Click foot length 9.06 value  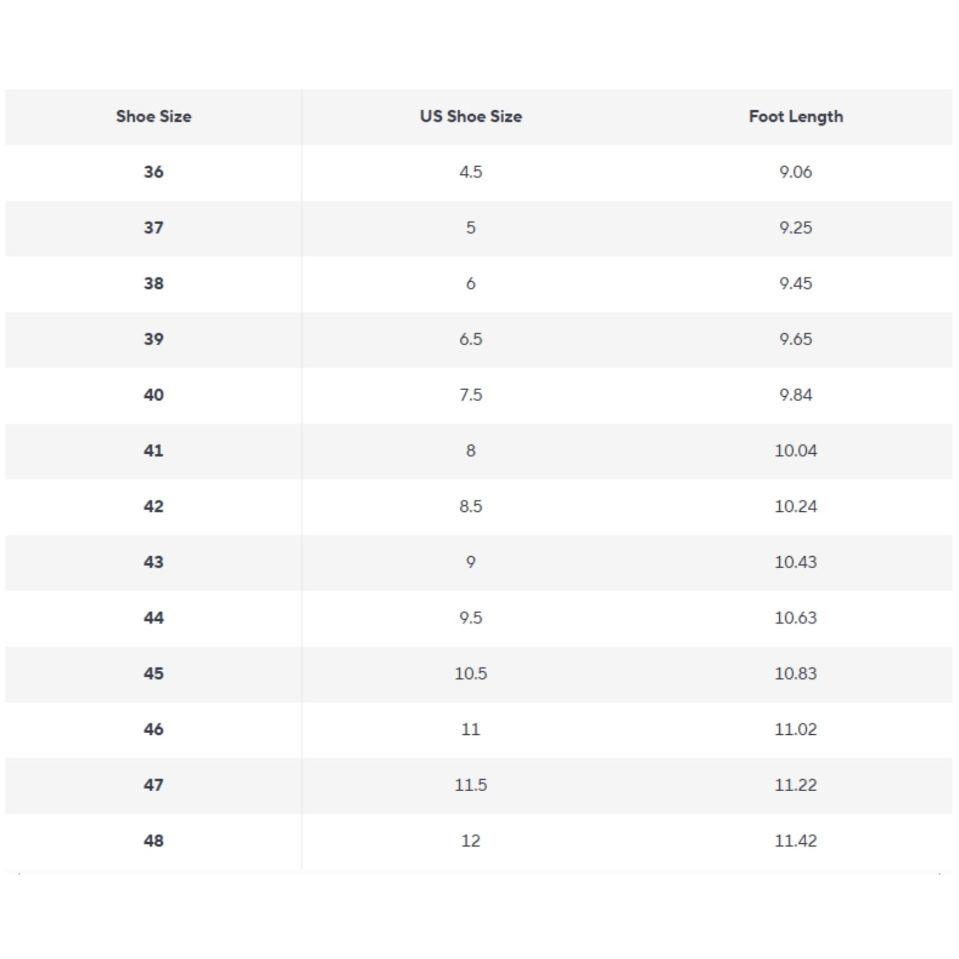click(795, 172)
